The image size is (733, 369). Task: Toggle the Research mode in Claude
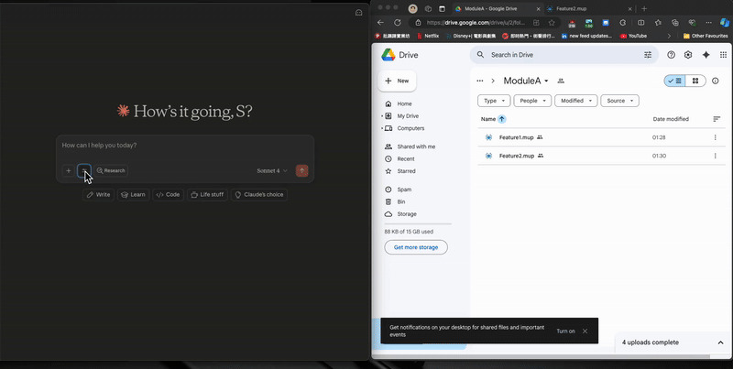click(x=111, y=170)
